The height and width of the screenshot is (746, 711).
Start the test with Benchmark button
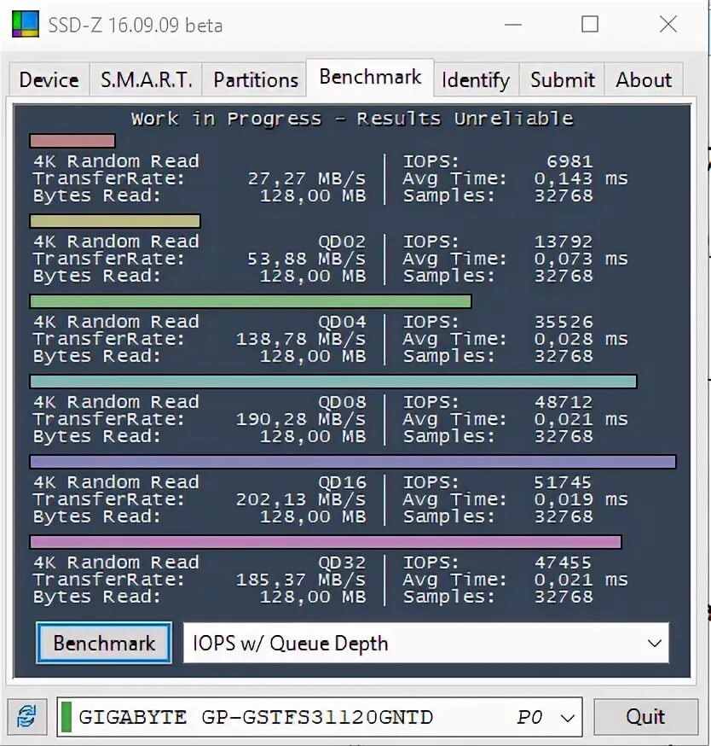click(x=104, y=643)
